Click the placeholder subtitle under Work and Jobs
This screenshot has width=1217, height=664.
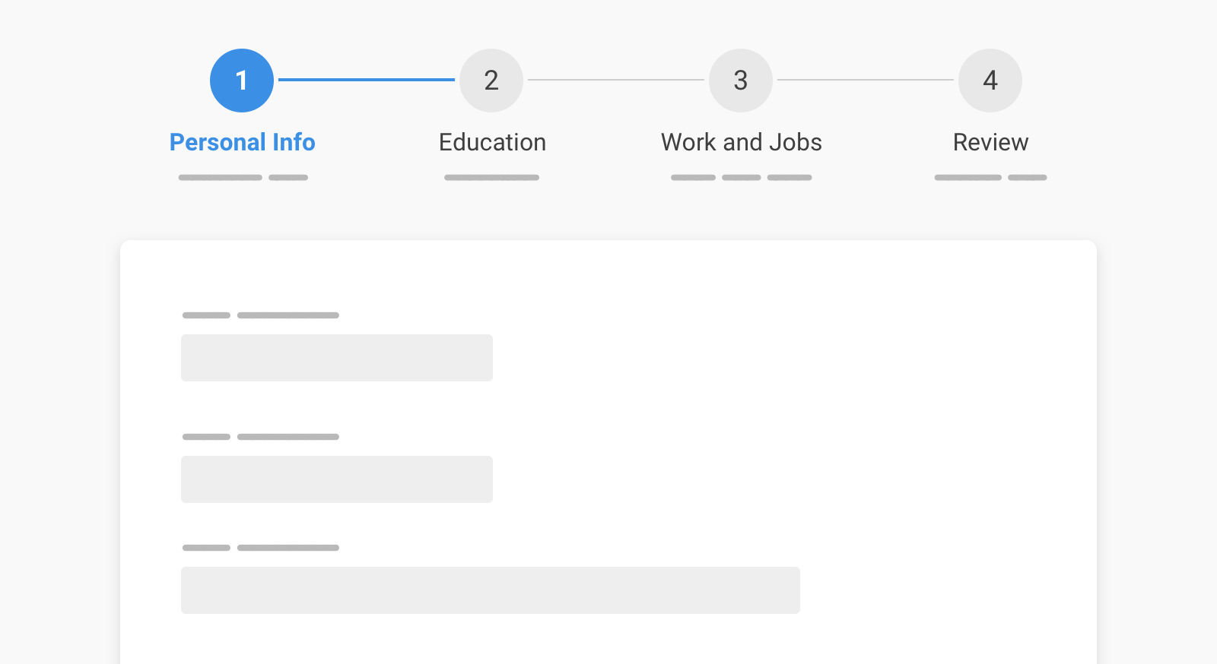click(742, 178)
